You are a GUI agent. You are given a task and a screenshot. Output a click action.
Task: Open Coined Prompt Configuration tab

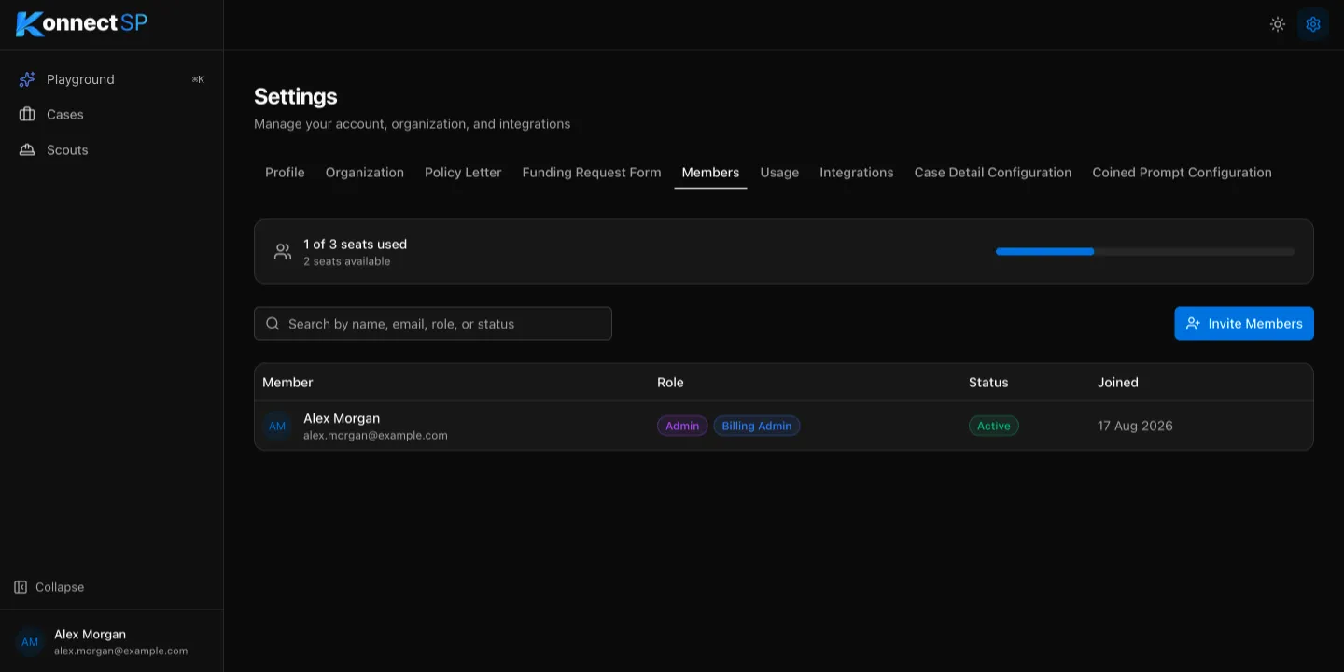tap(1182, 173)
